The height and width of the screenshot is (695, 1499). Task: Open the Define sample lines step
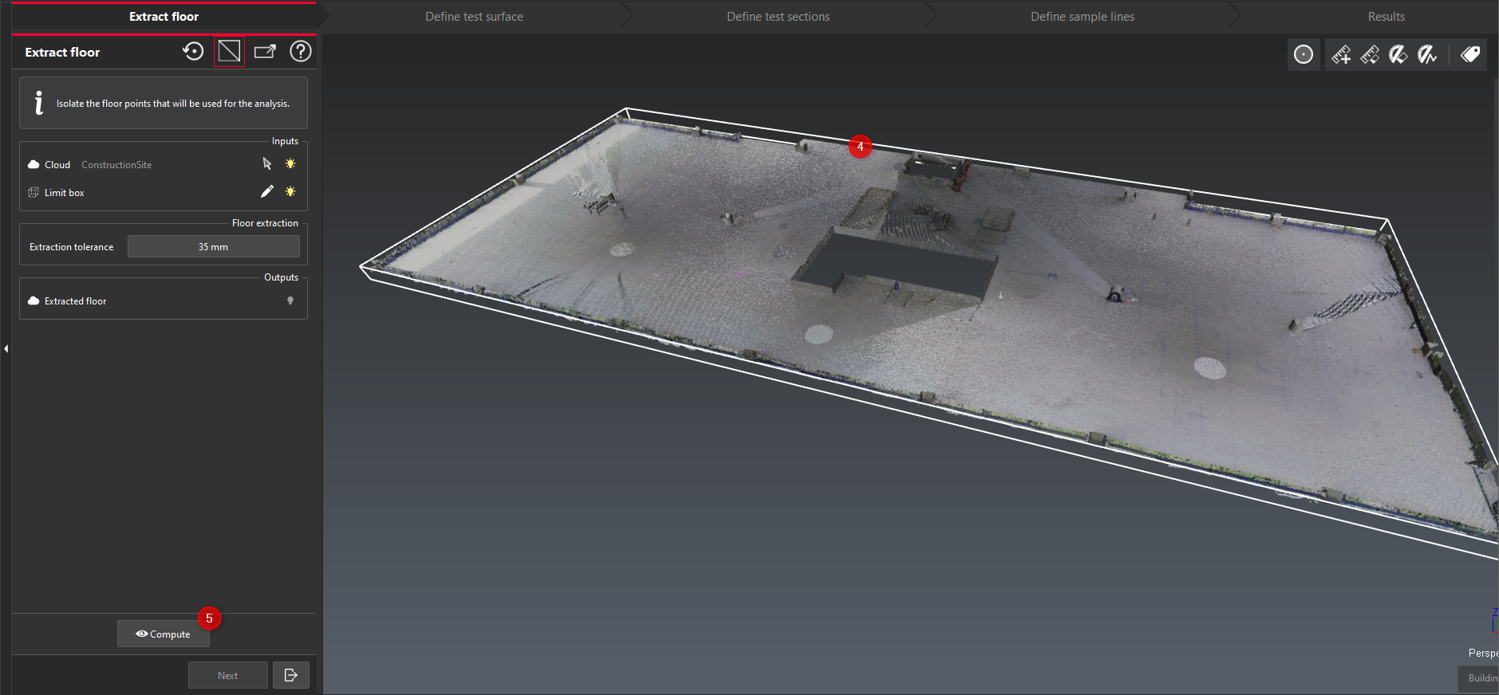[x=1082, y=17]
